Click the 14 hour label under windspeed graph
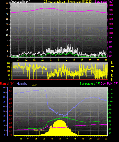 tap(66, 60)
